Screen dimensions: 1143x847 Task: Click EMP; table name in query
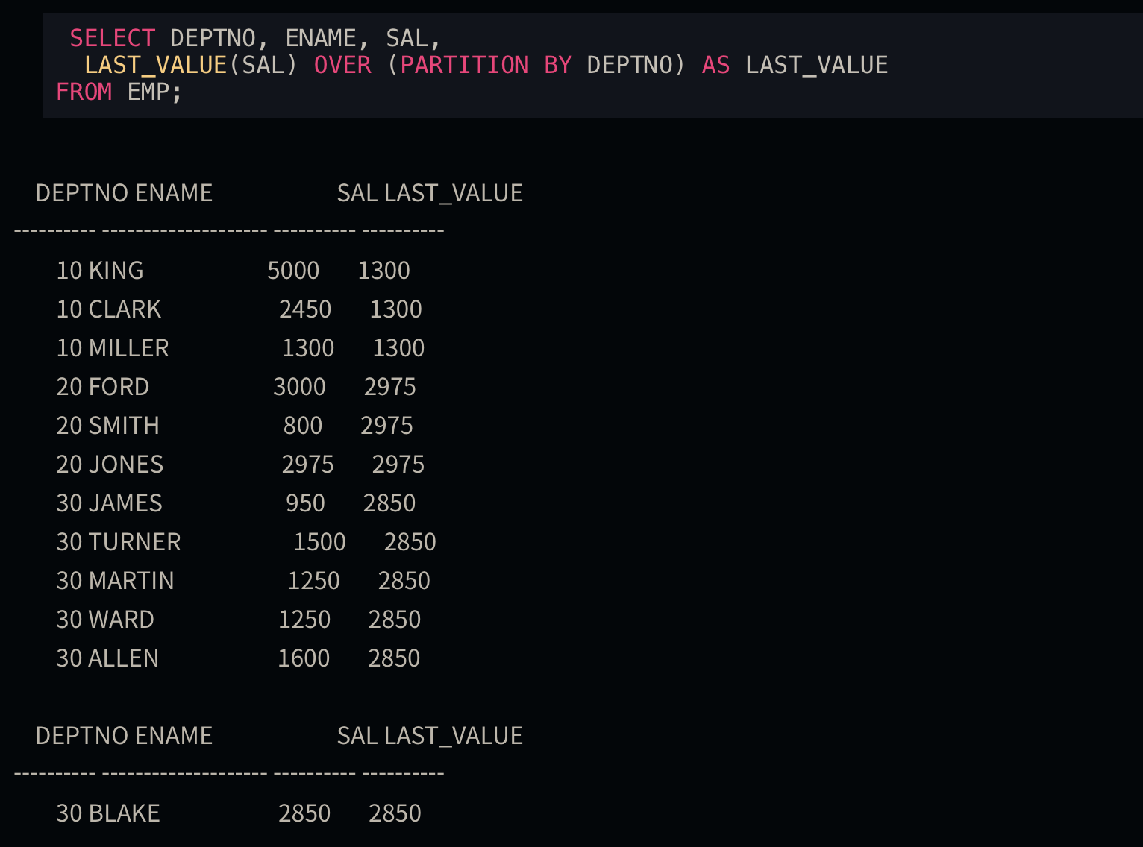[x=154, y=92]
